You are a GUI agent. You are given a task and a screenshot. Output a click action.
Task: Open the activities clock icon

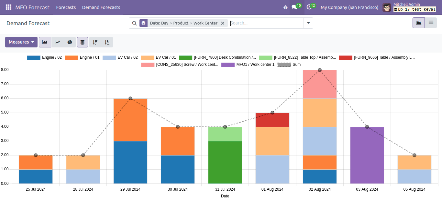coord(309,7)
